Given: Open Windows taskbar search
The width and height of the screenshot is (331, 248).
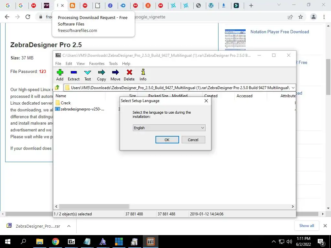Looking at the screenshot, I should point(23,242).
